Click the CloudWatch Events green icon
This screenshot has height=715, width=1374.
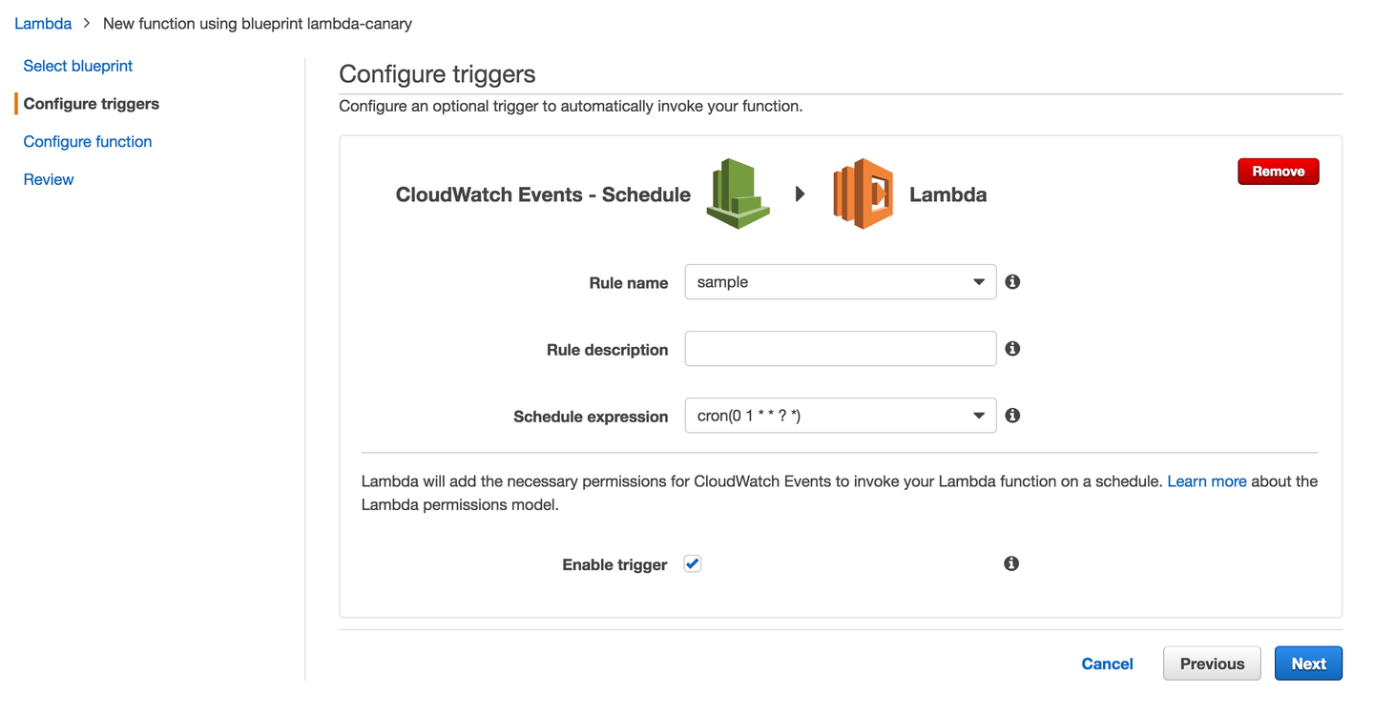pyautogui.click(x=738, y=194)
